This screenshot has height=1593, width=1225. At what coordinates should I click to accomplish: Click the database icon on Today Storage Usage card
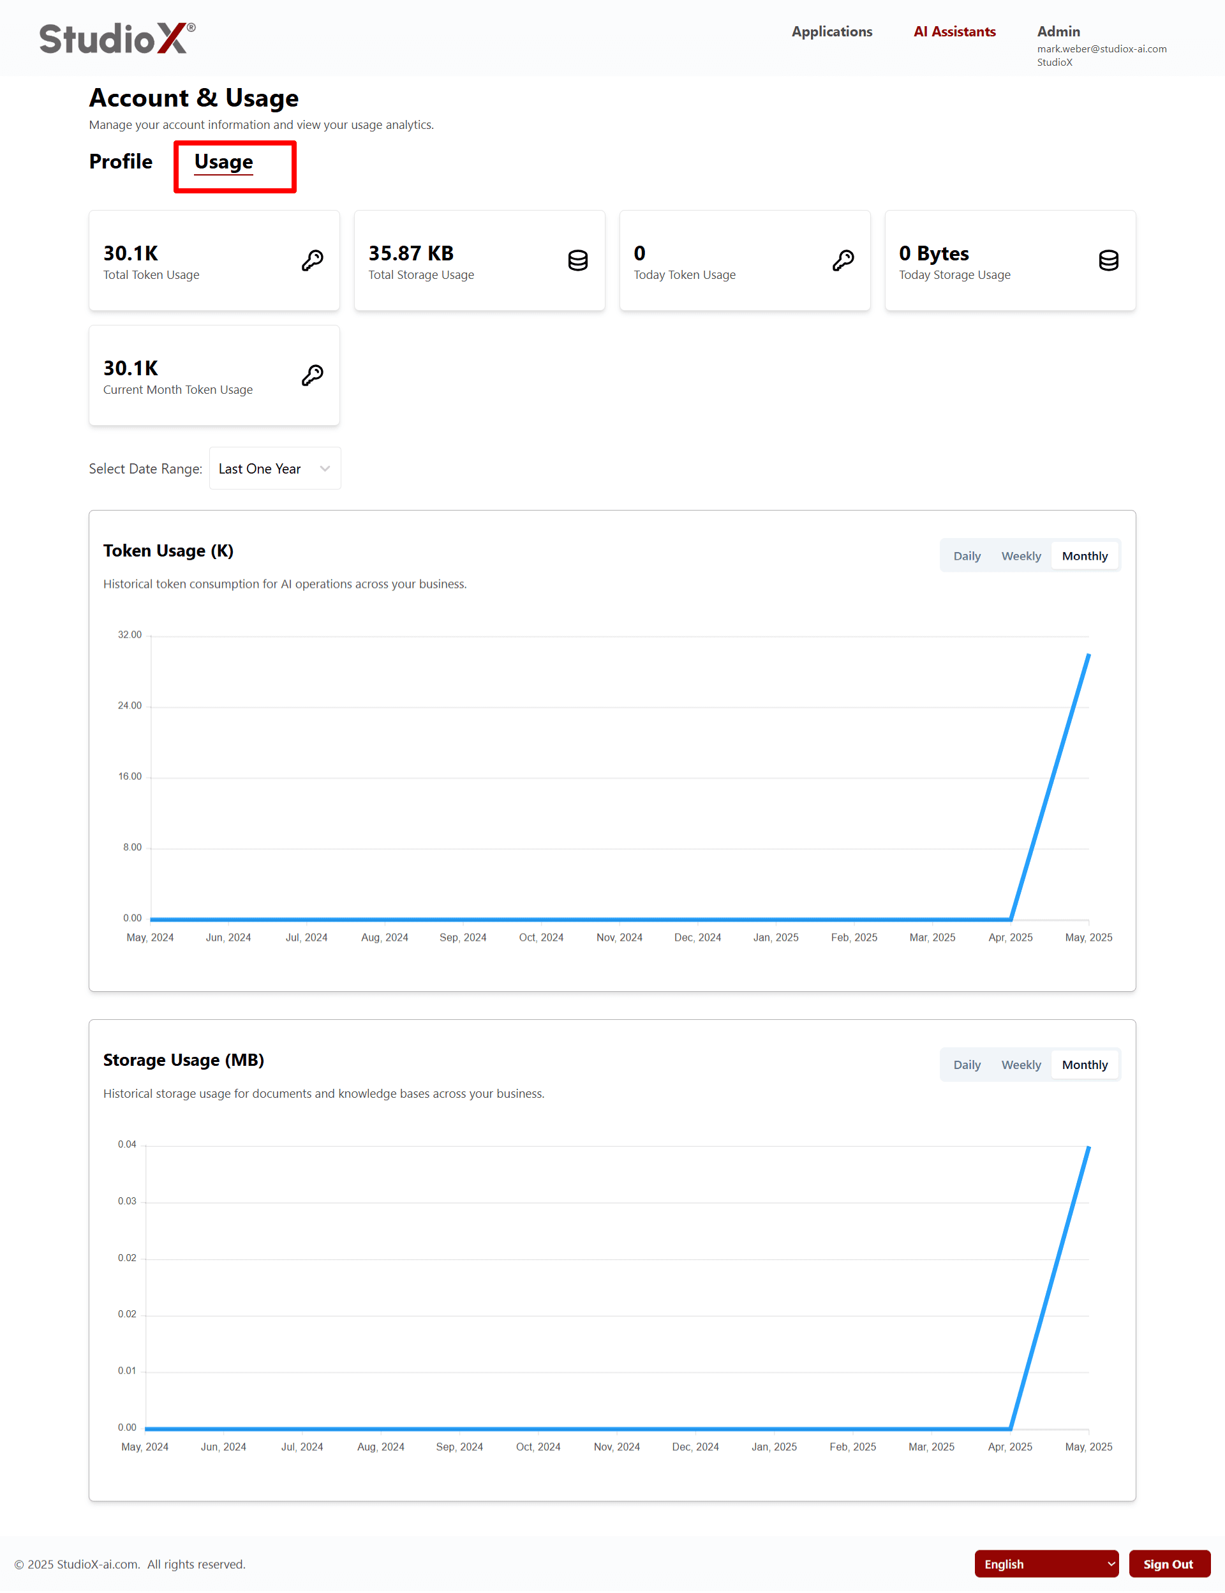(x=1108, y=260)
